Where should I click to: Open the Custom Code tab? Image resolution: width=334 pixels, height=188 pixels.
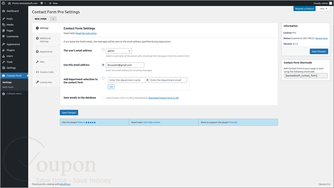[47, 72]
